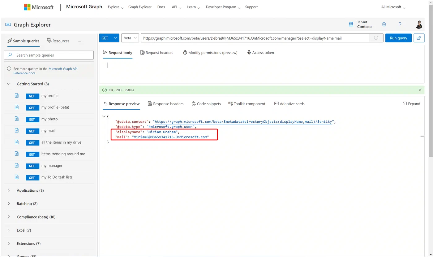Click document icon beside my manager
The width and height of the screenshot is (433, 257).
click(17, 165)
